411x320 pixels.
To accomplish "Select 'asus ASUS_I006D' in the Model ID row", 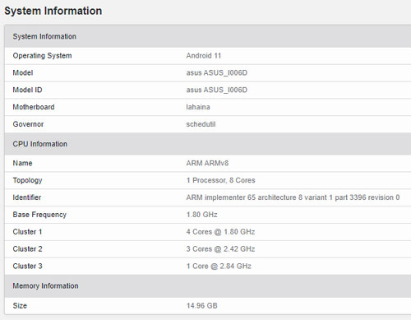I will click(217, 90).
